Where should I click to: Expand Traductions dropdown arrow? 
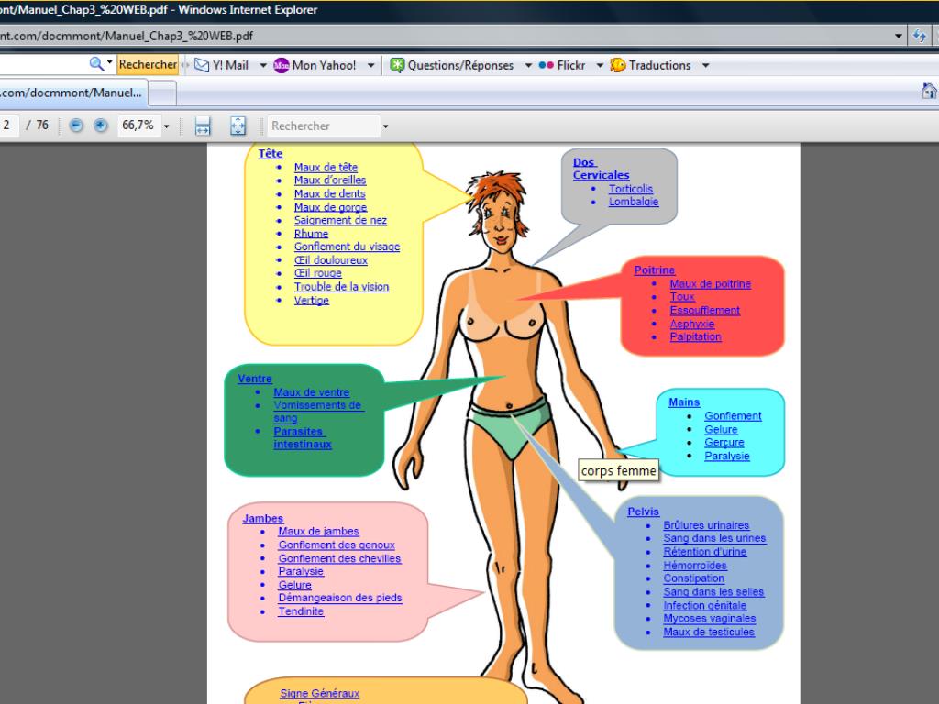705,65
